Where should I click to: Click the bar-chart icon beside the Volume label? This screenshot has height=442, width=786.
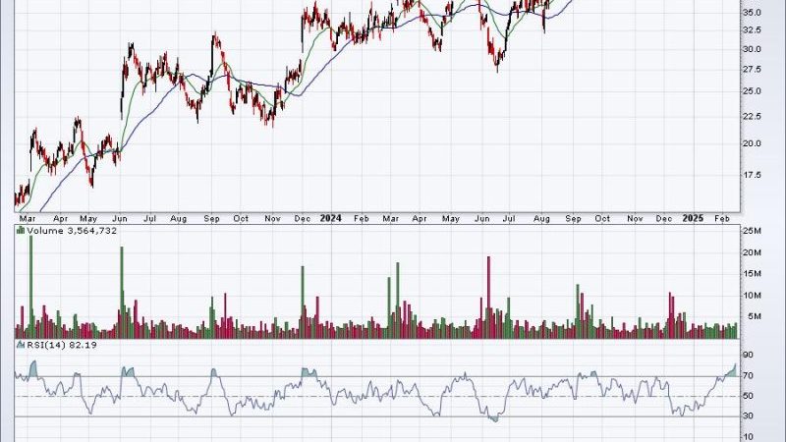(21, 231)
